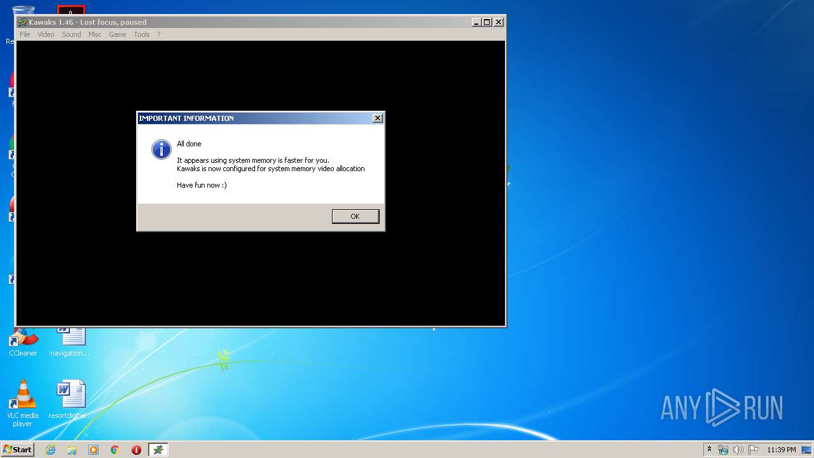Launch Internet Explorer from taskbar
This screenshot has width=814, height=458.
[50, 450]
